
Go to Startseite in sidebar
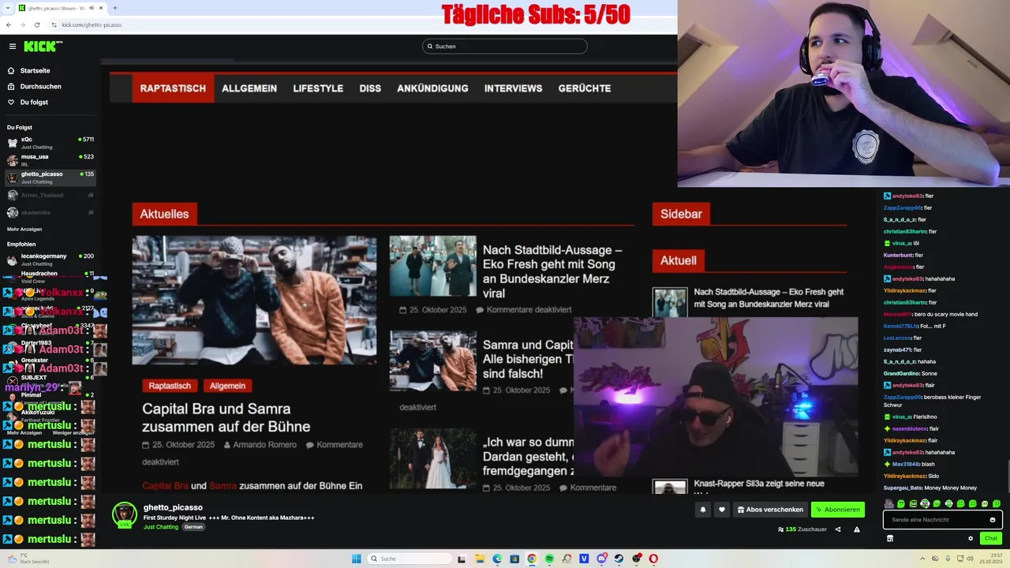point(28,70)
